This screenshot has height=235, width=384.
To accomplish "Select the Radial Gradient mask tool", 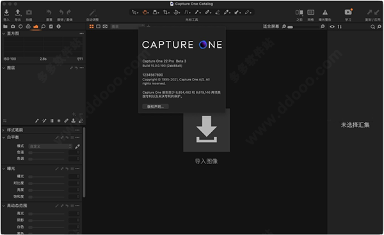I will pos(59,121).
